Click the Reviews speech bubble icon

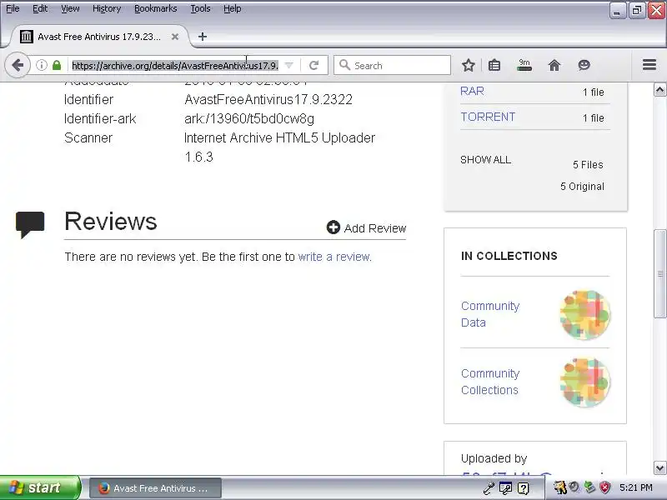[30, 224]
